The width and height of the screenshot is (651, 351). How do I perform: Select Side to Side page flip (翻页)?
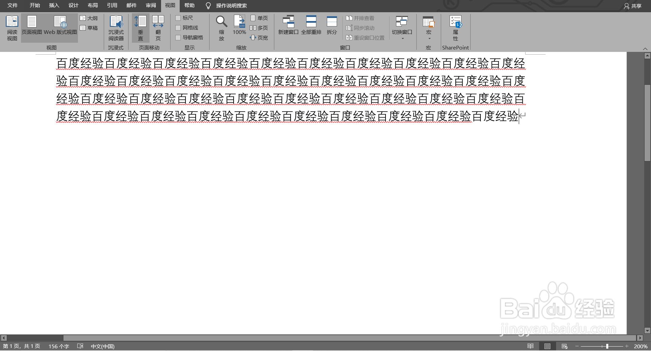tap(158, 28)
